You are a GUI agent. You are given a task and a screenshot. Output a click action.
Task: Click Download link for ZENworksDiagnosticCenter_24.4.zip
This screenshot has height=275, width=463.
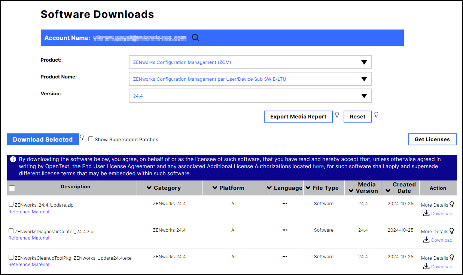[442, 240]
